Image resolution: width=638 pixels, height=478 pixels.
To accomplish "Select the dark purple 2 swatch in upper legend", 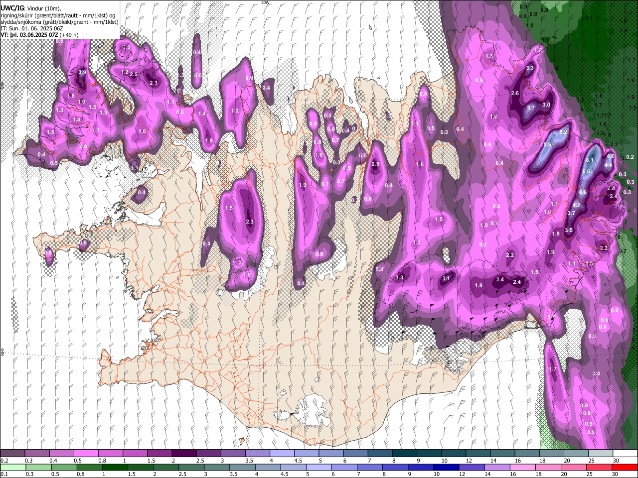I will (183, 454).
